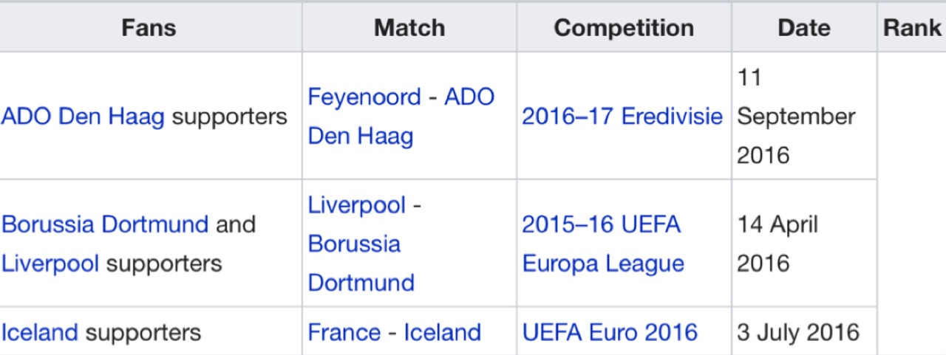This screenshot has width=946, height=355.
Task: Open the Feyenoord team link
Action: click(364, 97)
